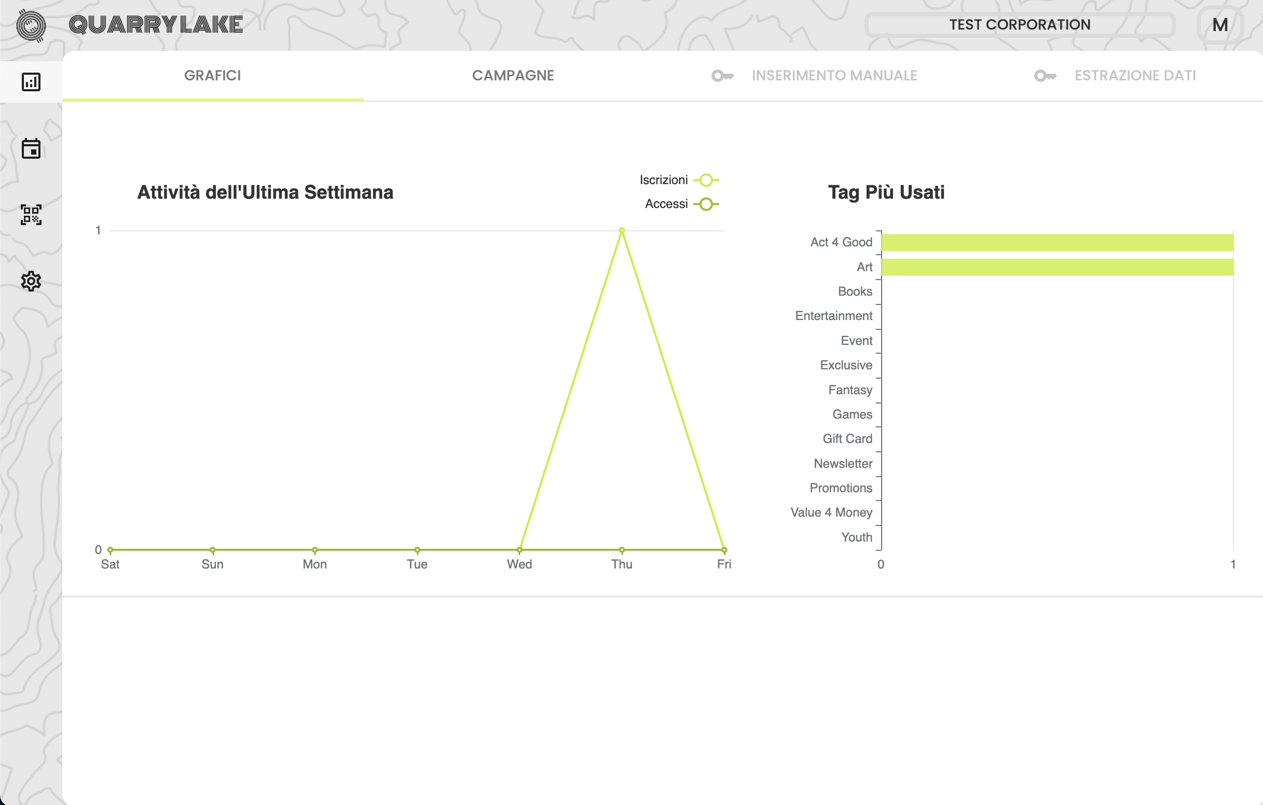Click the Fri data point on baseline

tap(724, 550)
